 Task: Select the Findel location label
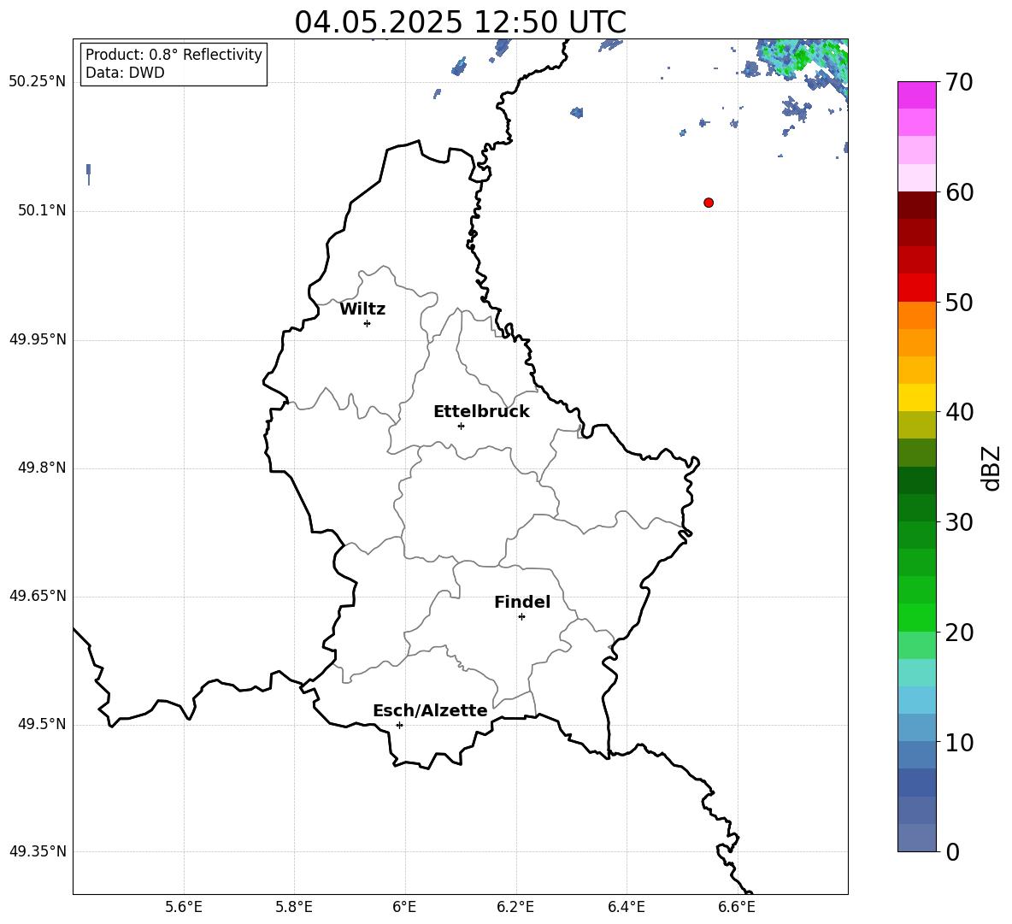pos(522,602)
